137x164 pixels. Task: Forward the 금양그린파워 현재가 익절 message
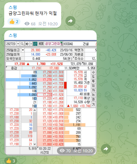(71, 21)
